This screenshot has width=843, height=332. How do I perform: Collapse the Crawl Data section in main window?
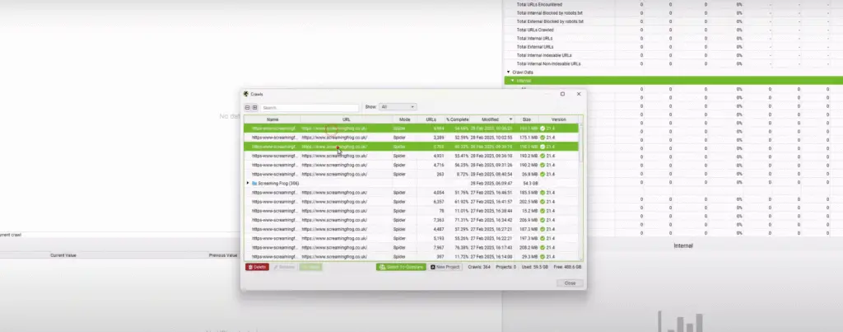(509, 72)
